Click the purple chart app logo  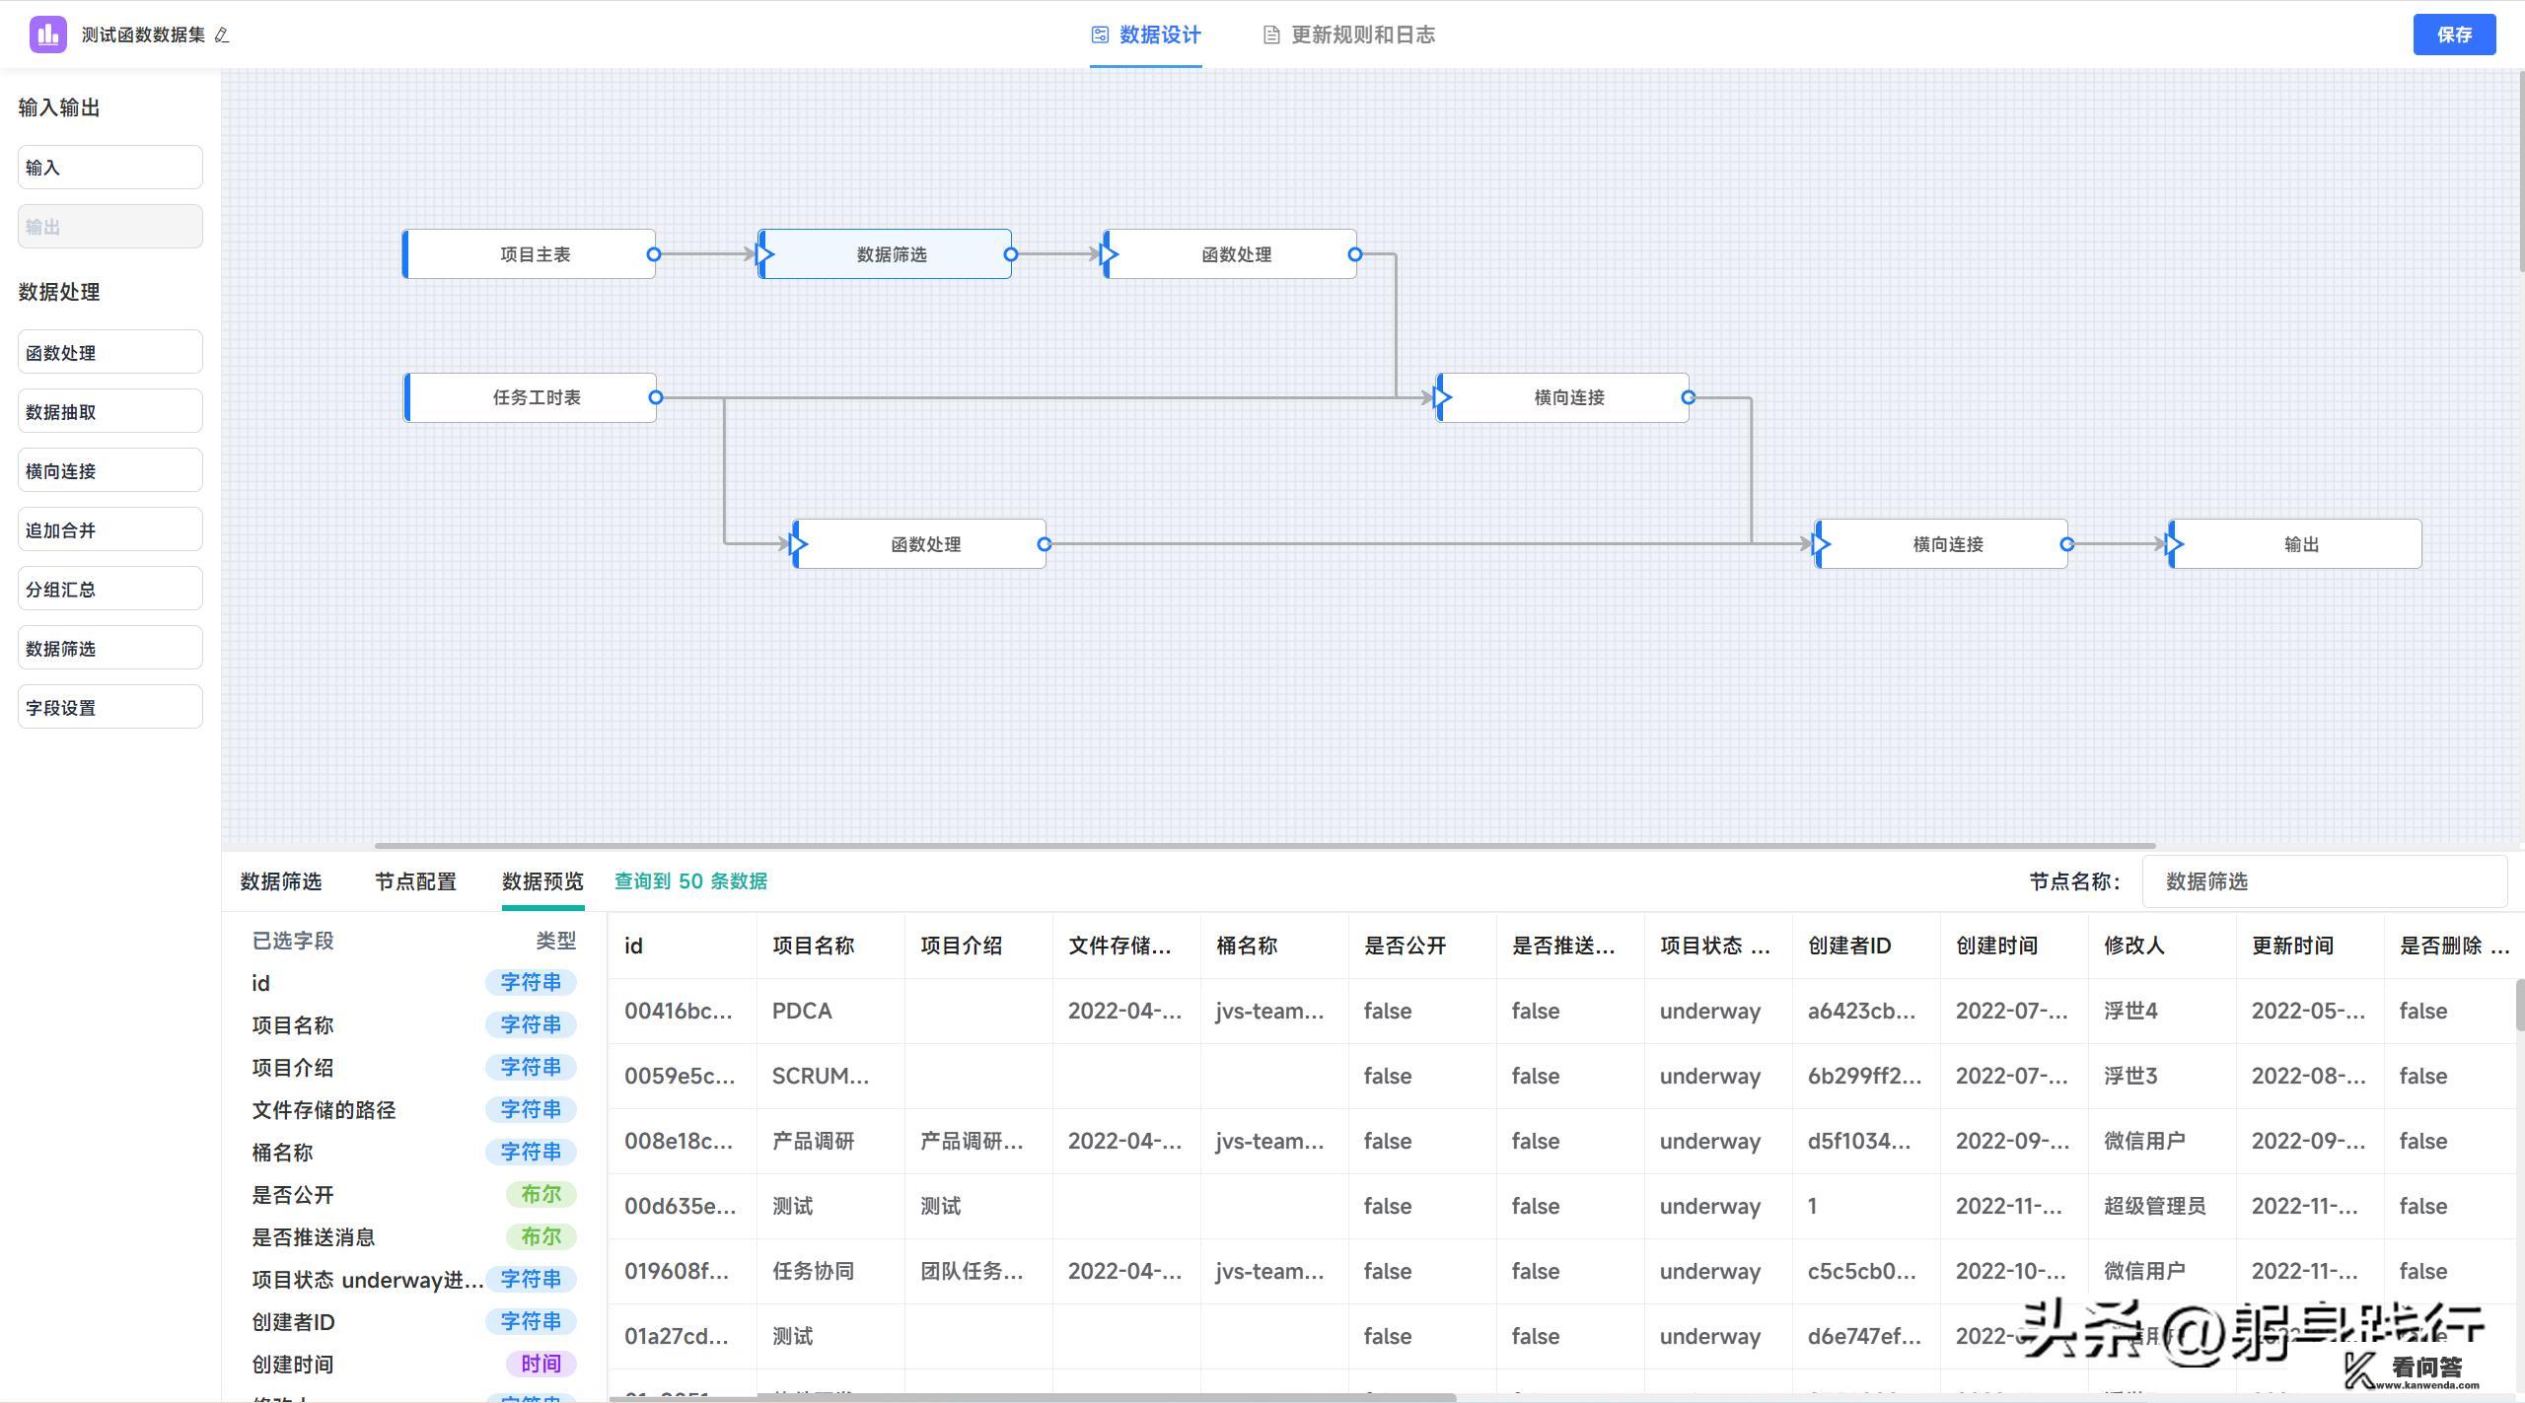coord(47,35)
